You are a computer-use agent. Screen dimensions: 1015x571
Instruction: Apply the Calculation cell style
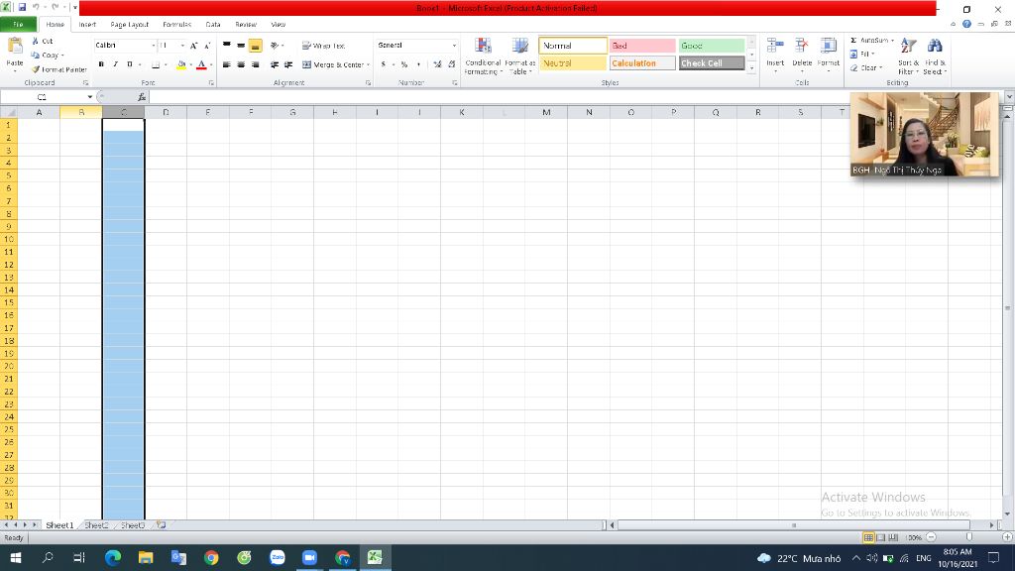[x=642, y=63]
